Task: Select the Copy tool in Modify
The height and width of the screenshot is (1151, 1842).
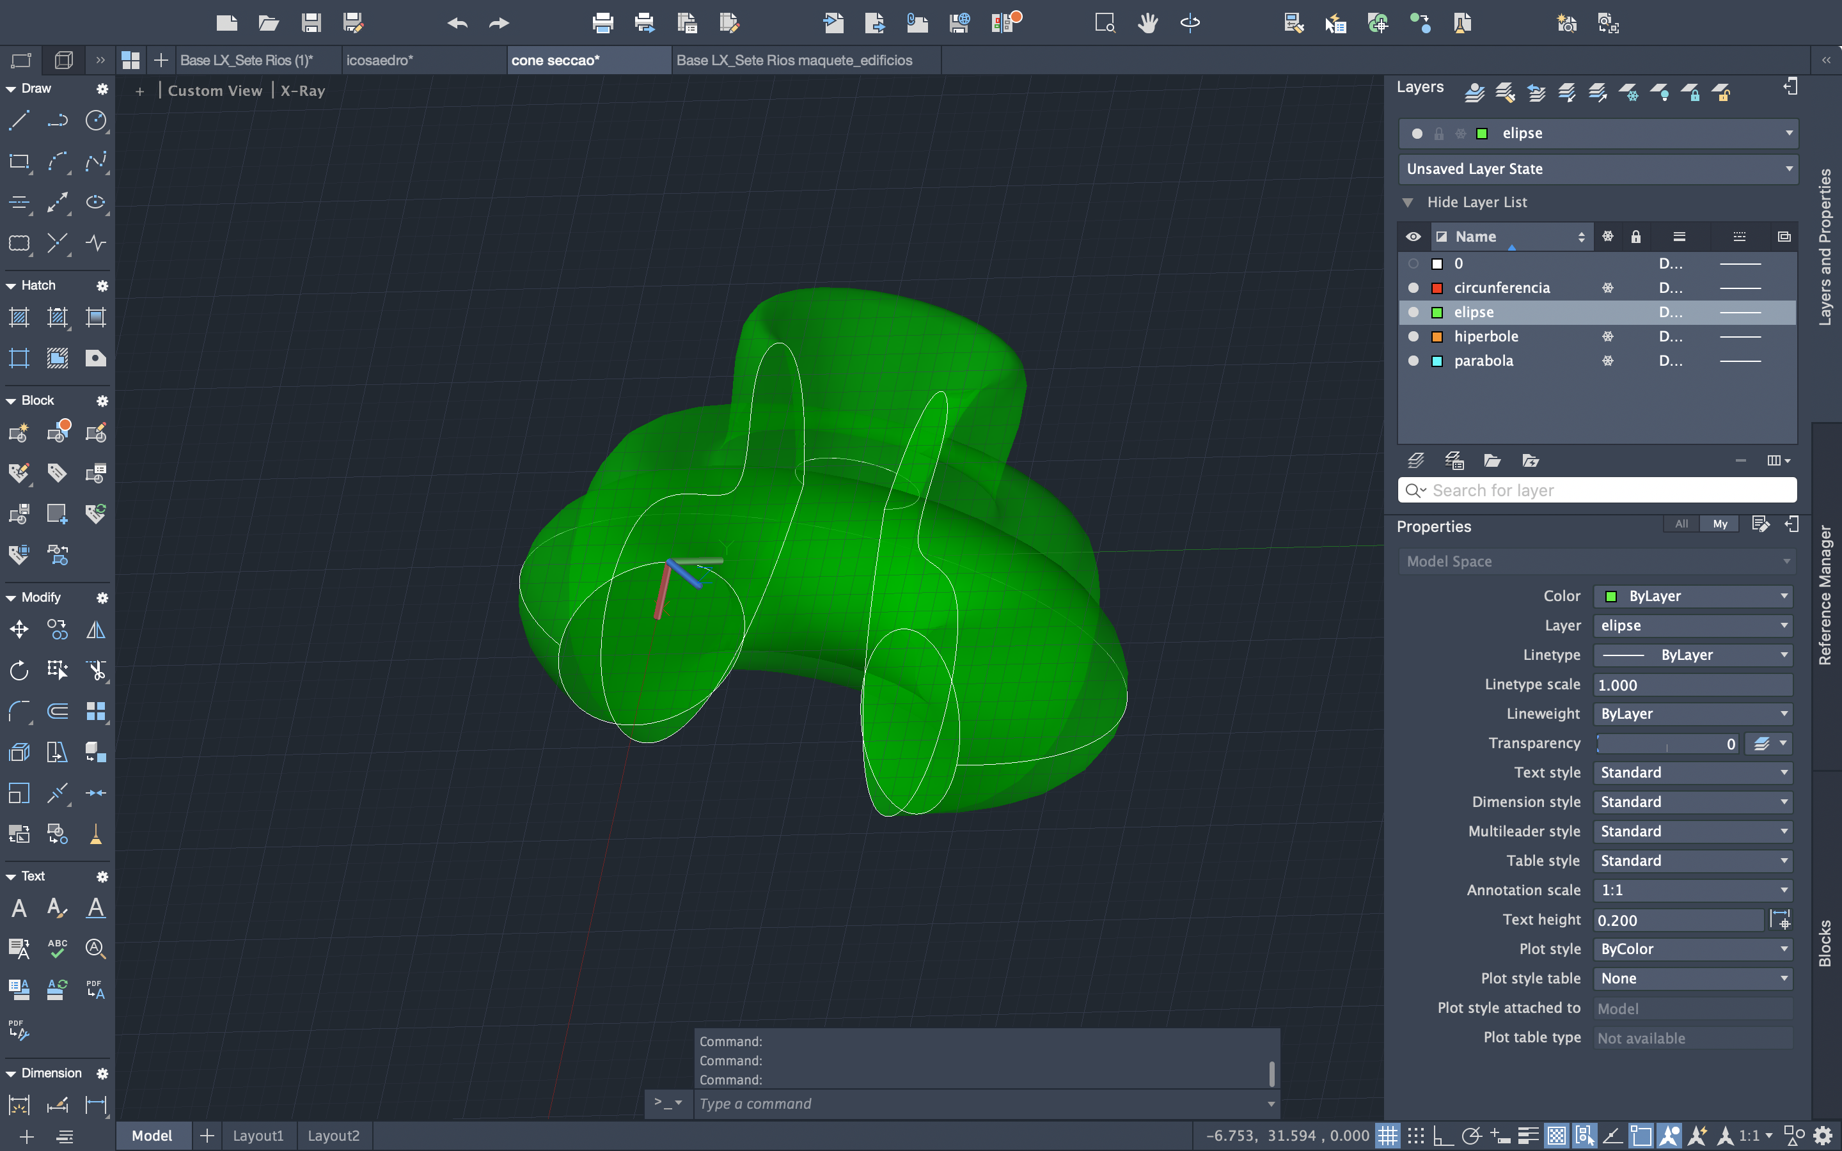Action: point(57,630)
